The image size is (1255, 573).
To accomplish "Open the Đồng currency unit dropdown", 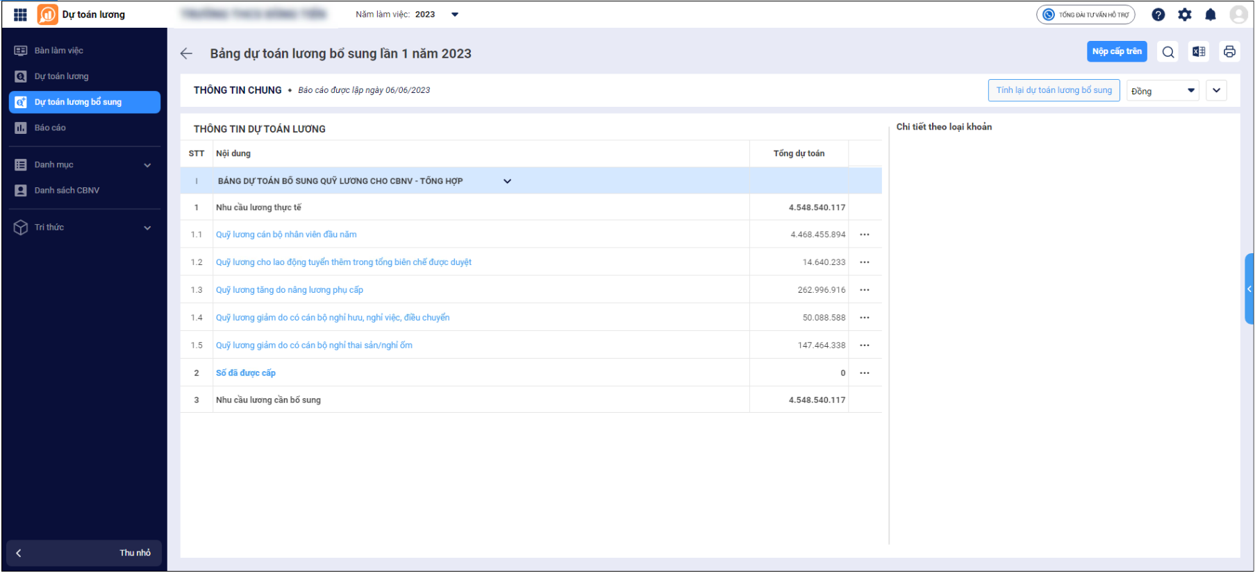I will click(x=1163, y=91).
